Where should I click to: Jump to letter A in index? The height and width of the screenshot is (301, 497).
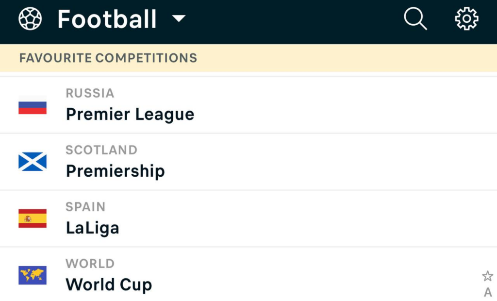(488, 292)
